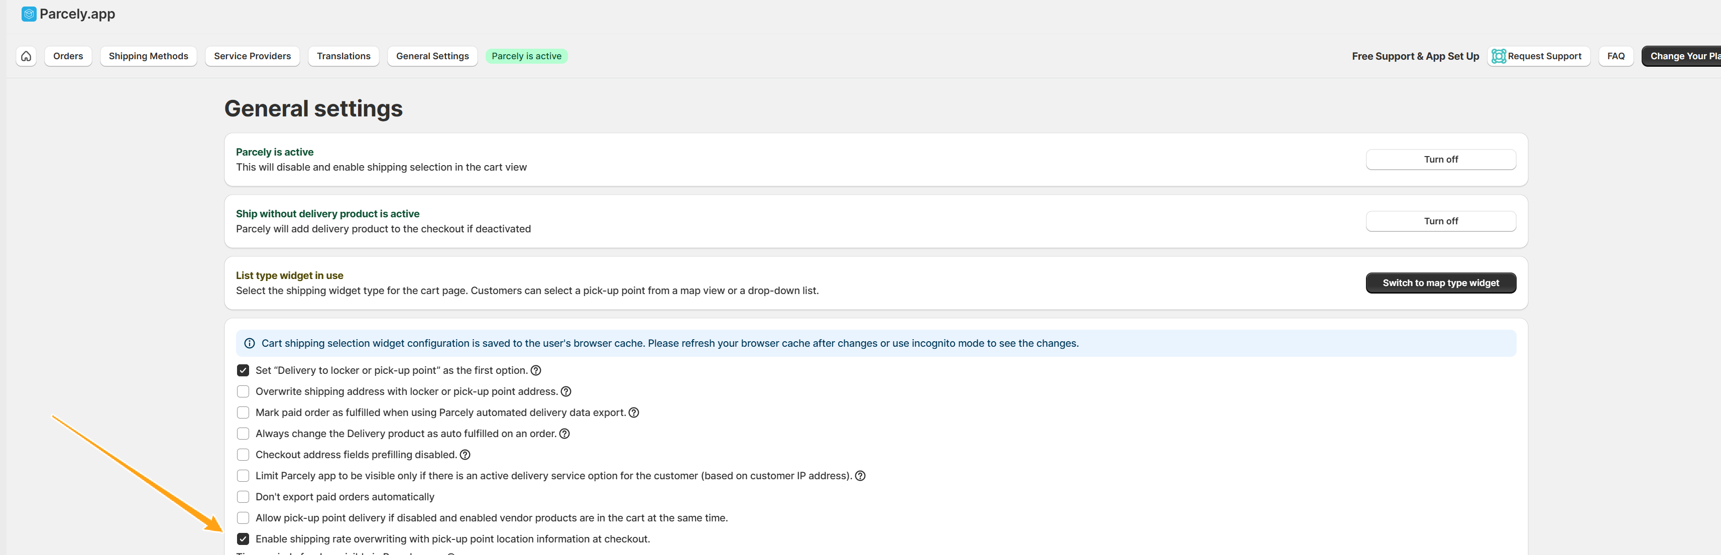Click the home icon button

pyautogui.click(x=26, y=56)
